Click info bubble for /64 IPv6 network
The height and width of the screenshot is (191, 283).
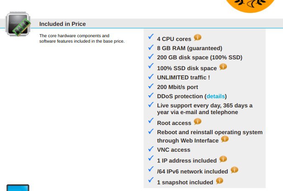click(x=234, y=170)
